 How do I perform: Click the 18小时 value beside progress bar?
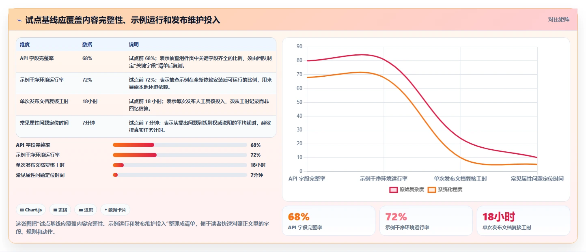pyautogui.click(x=258, y=165)
